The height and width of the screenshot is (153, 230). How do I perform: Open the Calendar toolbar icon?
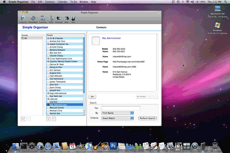click(x=43, y=20)
